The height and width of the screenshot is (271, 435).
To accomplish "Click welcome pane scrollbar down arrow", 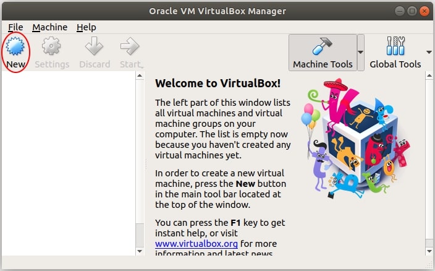I will coord(429,251).
